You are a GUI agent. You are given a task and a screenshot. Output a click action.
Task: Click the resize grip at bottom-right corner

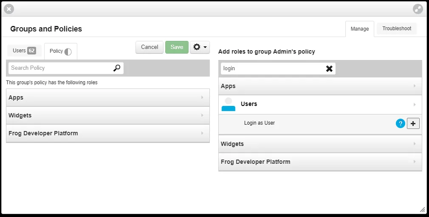[422, 210]
